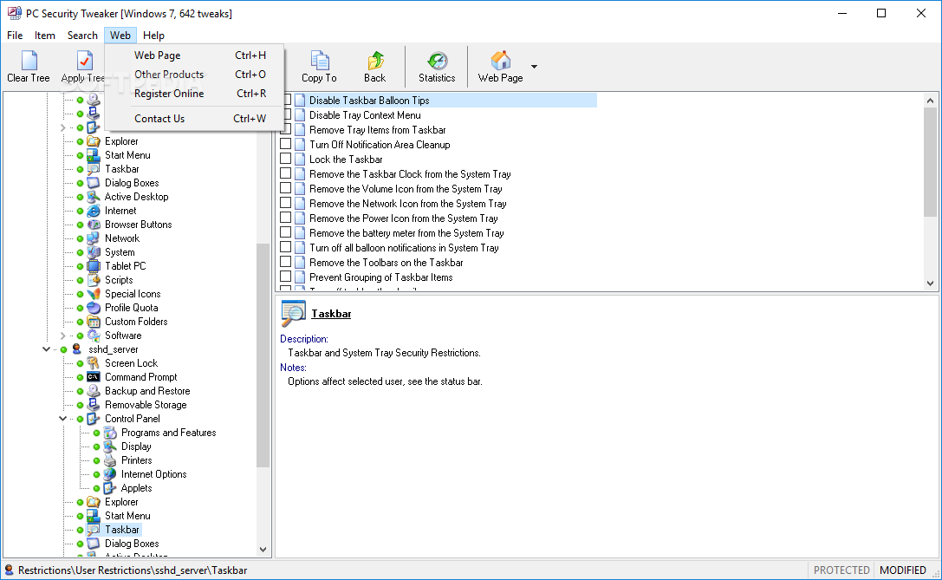Select Screen Lock keys icon in tree
The height and width of the screenshot is (580, 942).
coord(93,363)
